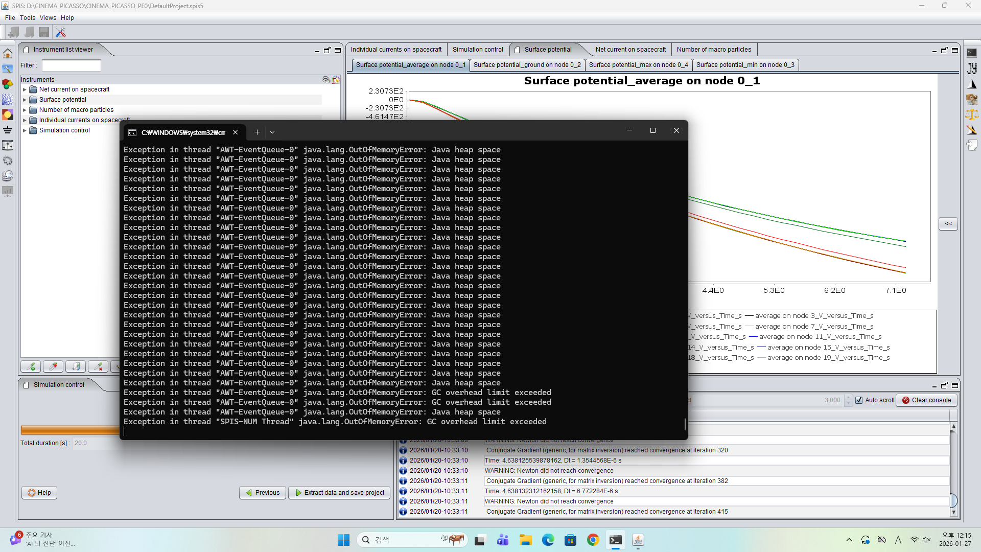Expand the Net current on spacecraft folder
This screenshot has width=981, height=552.
click(x=25, y=89)
